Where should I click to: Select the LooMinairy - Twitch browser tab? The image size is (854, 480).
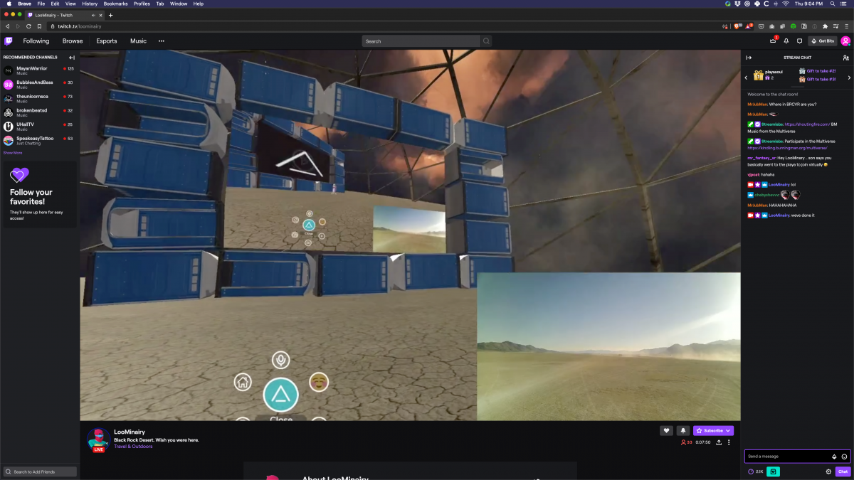click(x=63, y=15)
